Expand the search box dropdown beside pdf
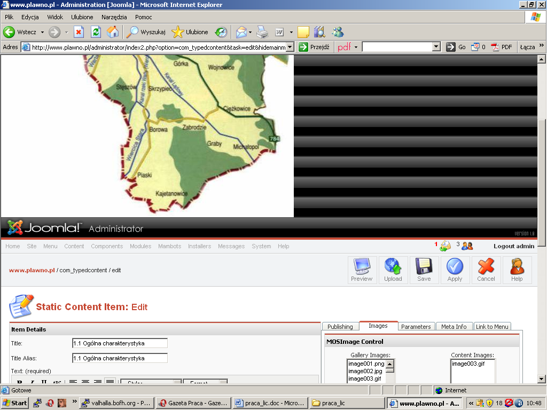The width and height of the screenshot is (547, 410). 436,47
